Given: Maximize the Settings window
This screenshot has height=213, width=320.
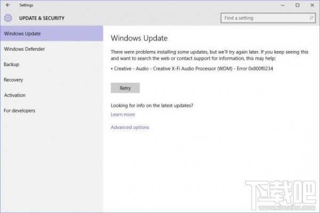Looking at the screenshot, I should pyautogui.click(x=298, y=5).
